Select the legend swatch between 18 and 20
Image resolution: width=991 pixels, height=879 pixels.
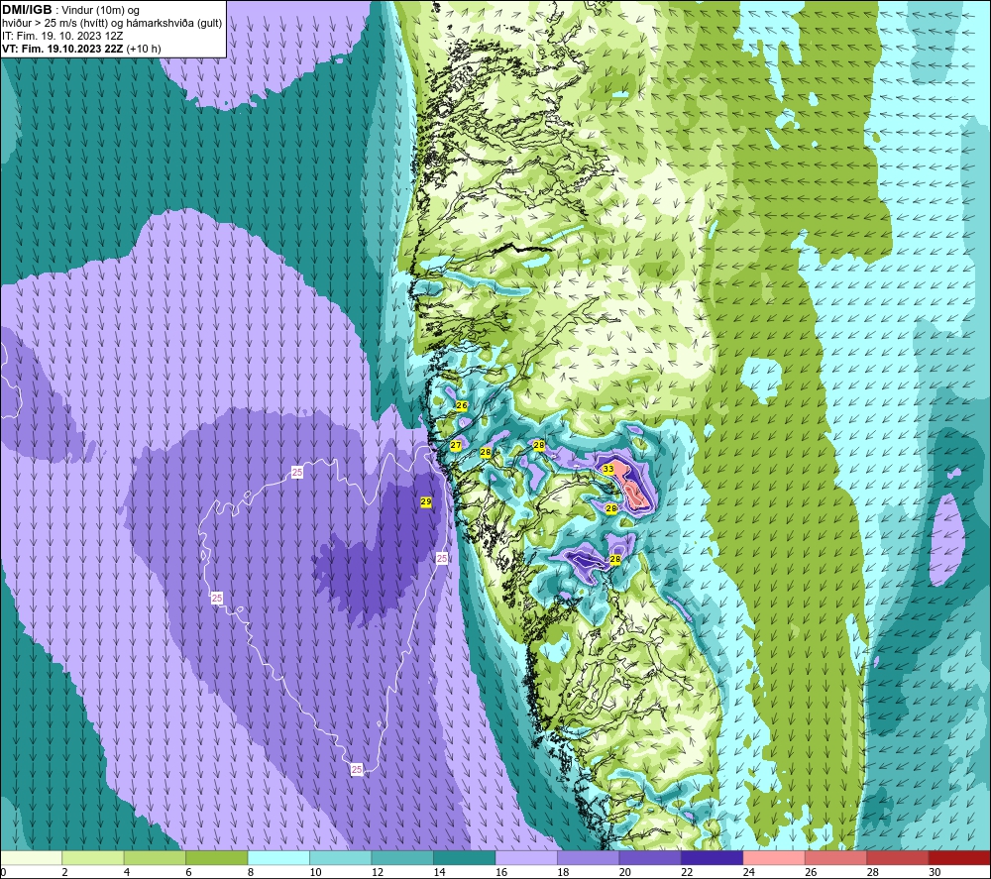coord(589,857)
